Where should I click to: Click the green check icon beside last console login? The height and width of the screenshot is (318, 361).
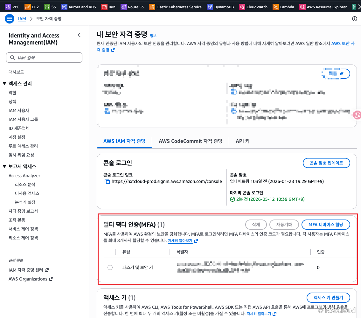232,199
